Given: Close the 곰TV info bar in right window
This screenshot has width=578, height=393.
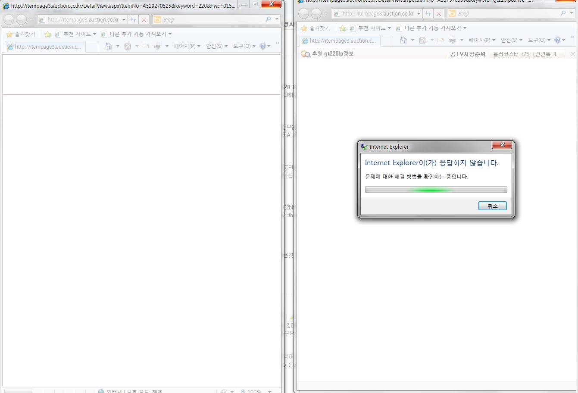Looking at the screenshot, I should [572, 54].
